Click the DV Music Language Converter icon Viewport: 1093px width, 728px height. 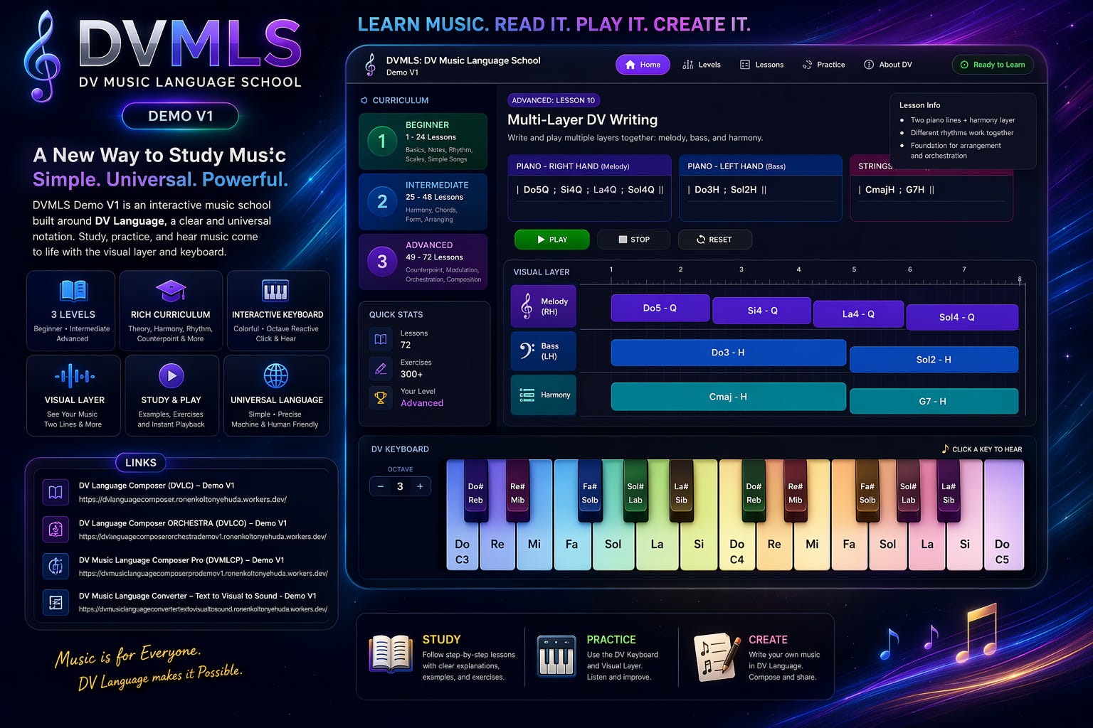tap(56, 602)
